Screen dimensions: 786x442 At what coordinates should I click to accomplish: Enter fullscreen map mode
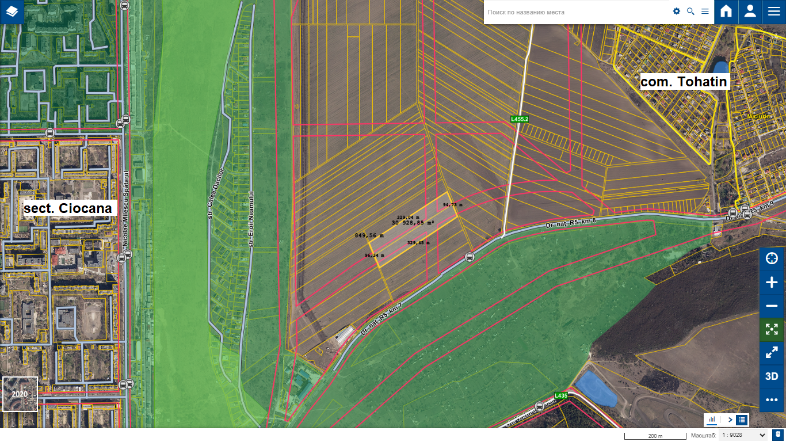772,353
